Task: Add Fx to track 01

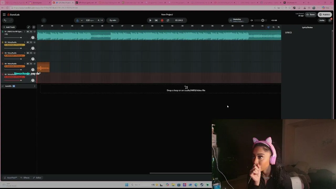Action: [x=6, y=34]
